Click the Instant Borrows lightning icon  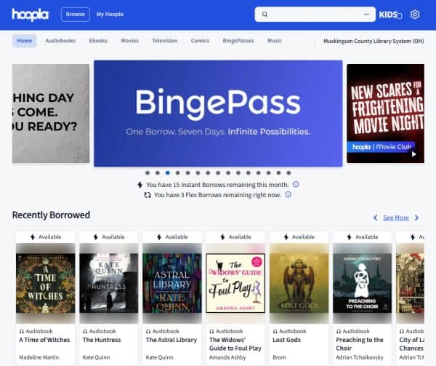coord(140,185)
